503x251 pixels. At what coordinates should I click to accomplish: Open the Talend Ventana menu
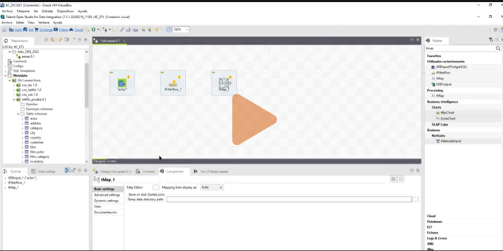44,23
